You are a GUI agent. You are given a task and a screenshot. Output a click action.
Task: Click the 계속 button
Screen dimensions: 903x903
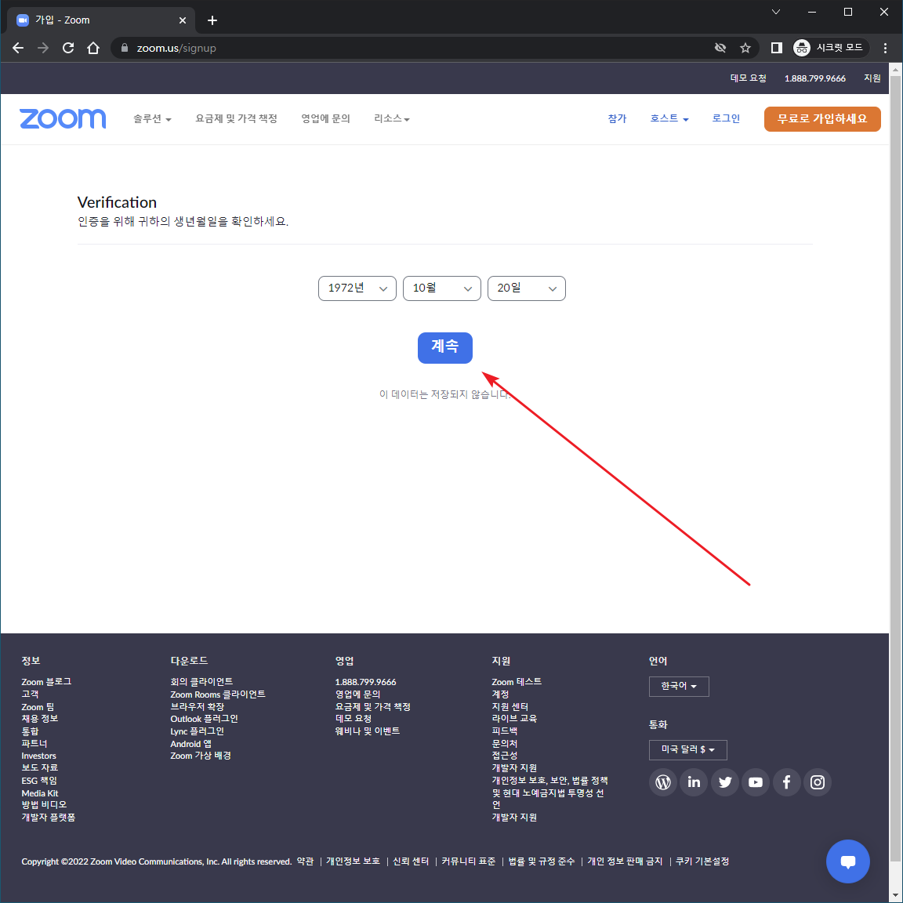click(445, 348)
